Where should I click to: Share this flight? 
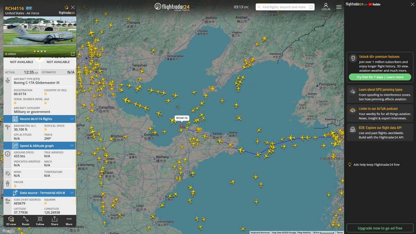(54, 221)
